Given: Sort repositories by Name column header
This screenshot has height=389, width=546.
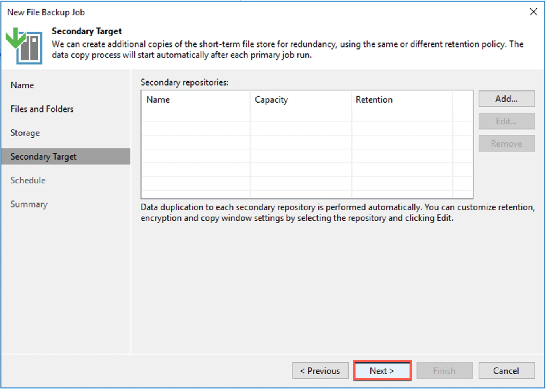Looking at the screenshot, I should [158, 100].
